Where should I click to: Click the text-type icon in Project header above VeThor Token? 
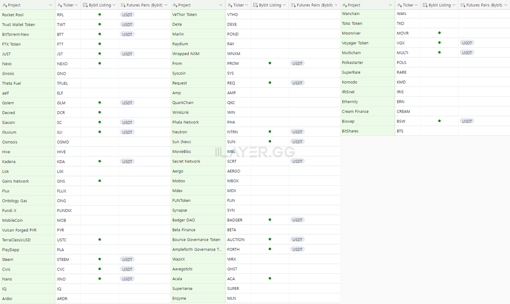175,5
